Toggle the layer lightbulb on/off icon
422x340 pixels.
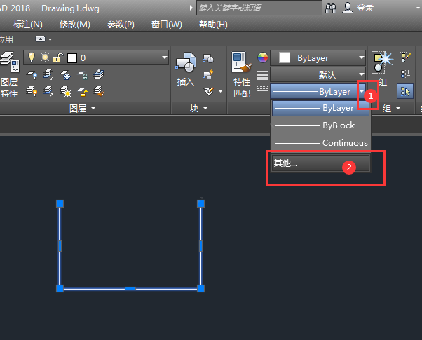(x=32, y=57)
